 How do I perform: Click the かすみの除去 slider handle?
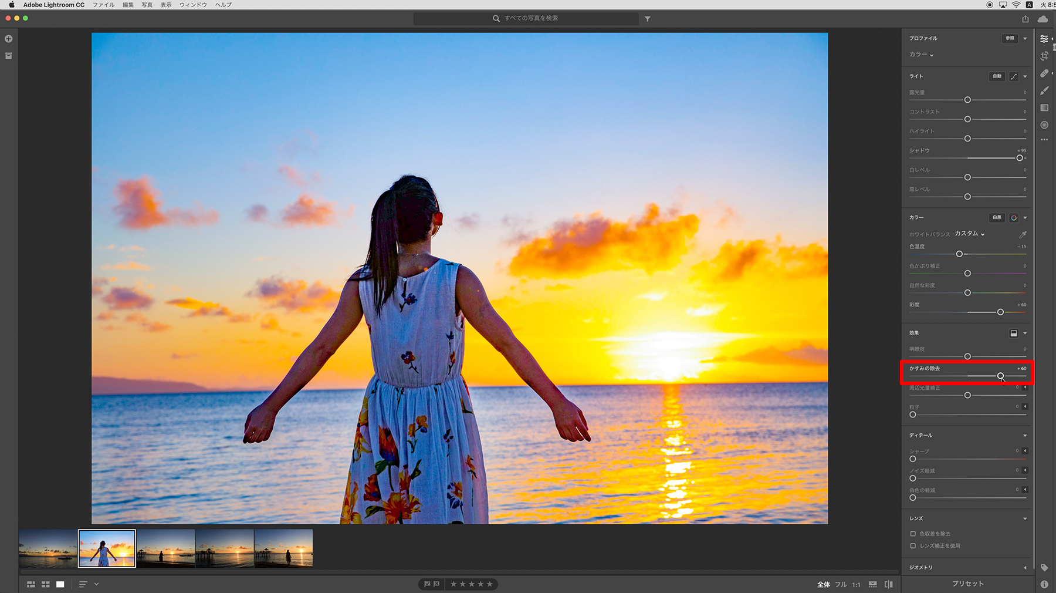[x=1000, y=376]
